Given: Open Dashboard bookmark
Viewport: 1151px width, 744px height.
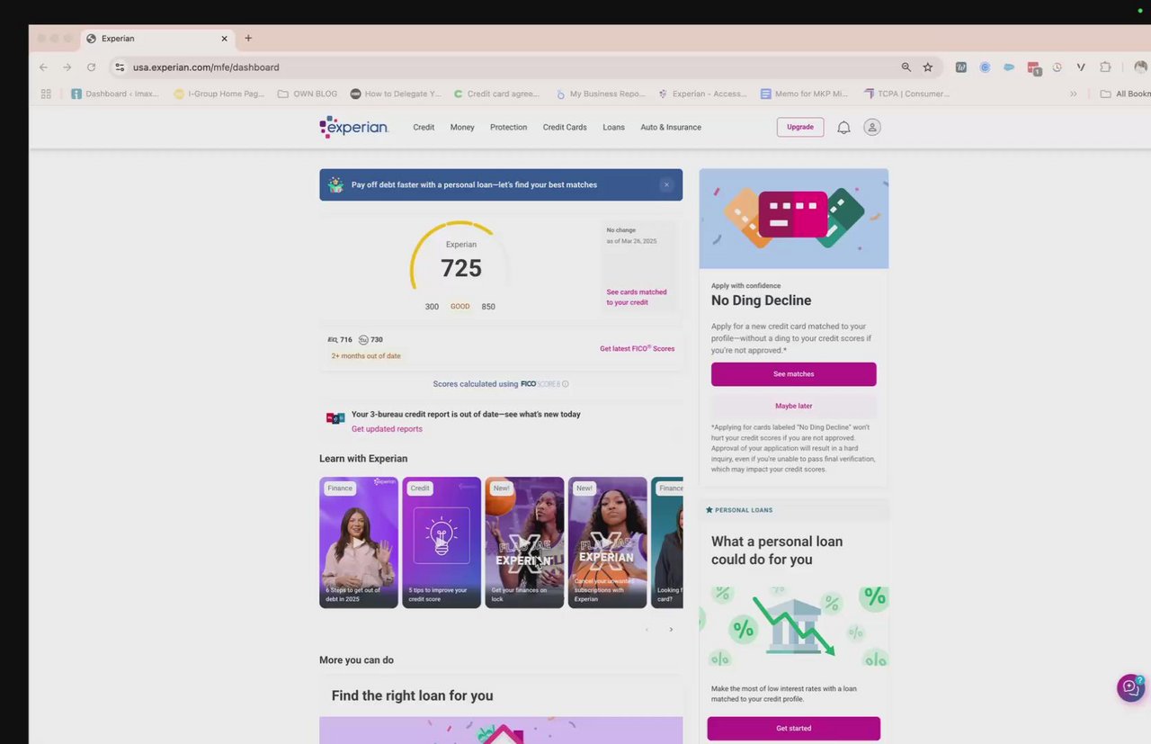Looking at the screenshot, I should click(115, 94).
